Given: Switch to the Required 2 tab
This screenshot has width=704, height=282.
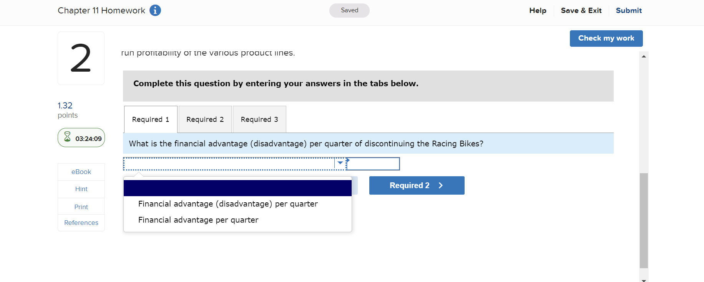Looking at the screenshot, I should coord(205,119).
